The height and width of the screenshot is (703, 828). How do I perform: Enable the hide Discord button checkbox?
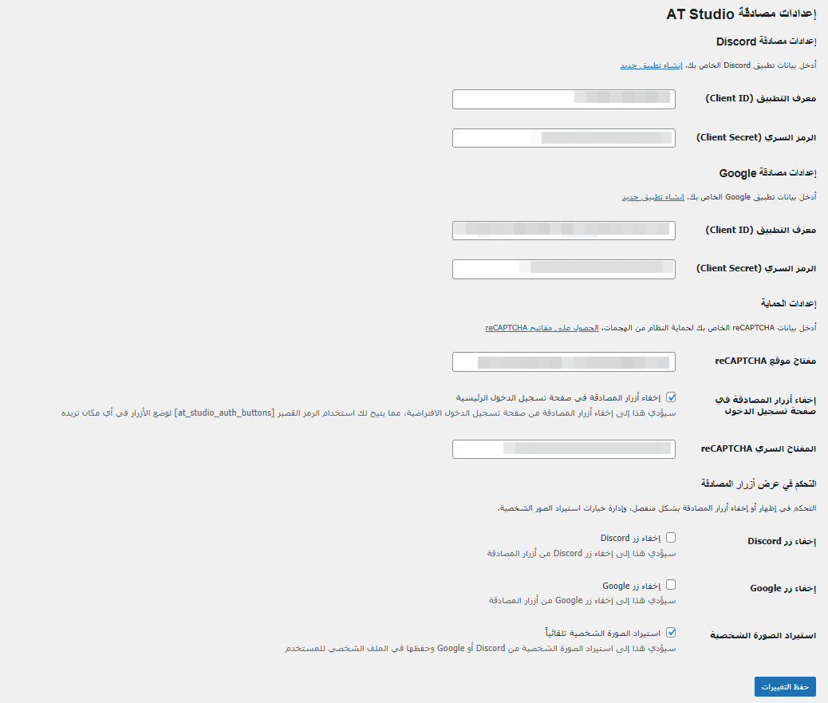671,538
